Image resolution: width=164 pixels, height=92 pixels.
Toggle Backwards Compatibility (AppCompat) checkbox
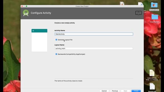coord(56,54)
